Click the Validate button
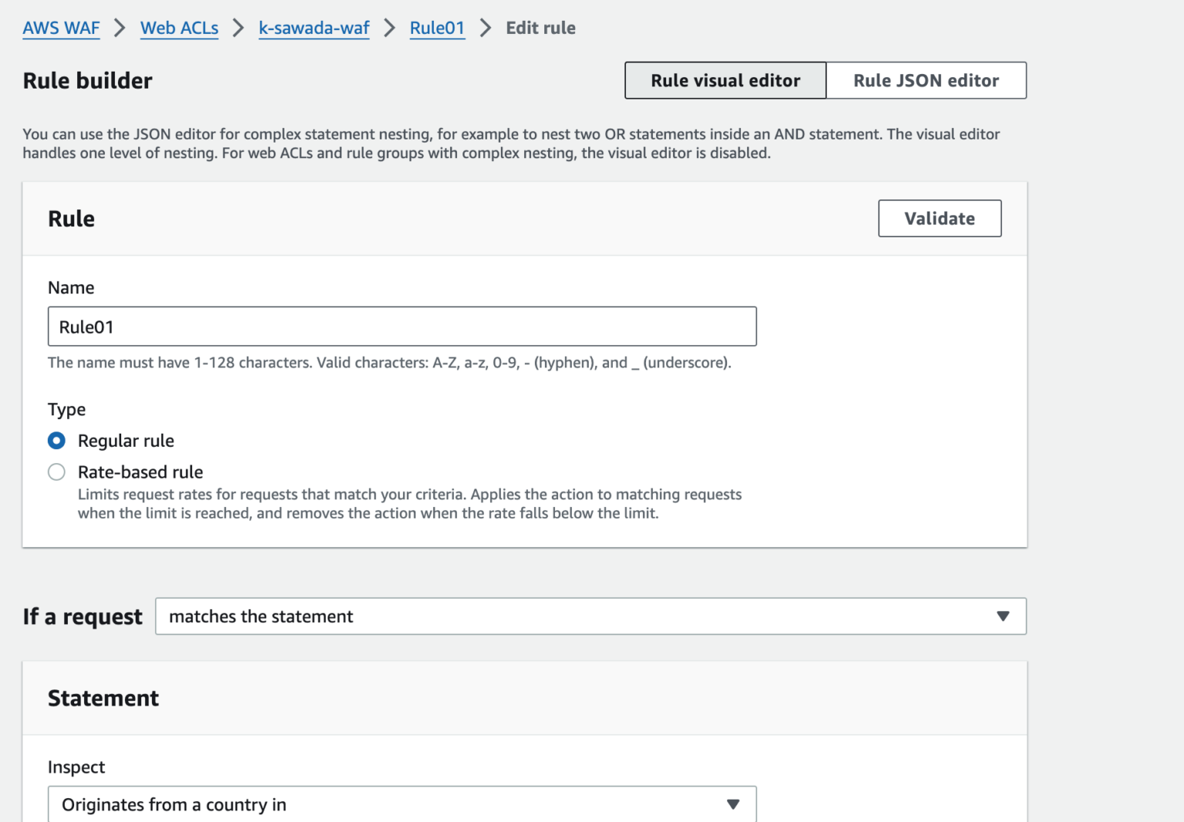Viewport: 1184px width, 822px height. 939,218
